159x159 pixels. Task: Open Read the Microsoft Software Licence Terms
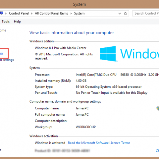[x=99, y=143]
